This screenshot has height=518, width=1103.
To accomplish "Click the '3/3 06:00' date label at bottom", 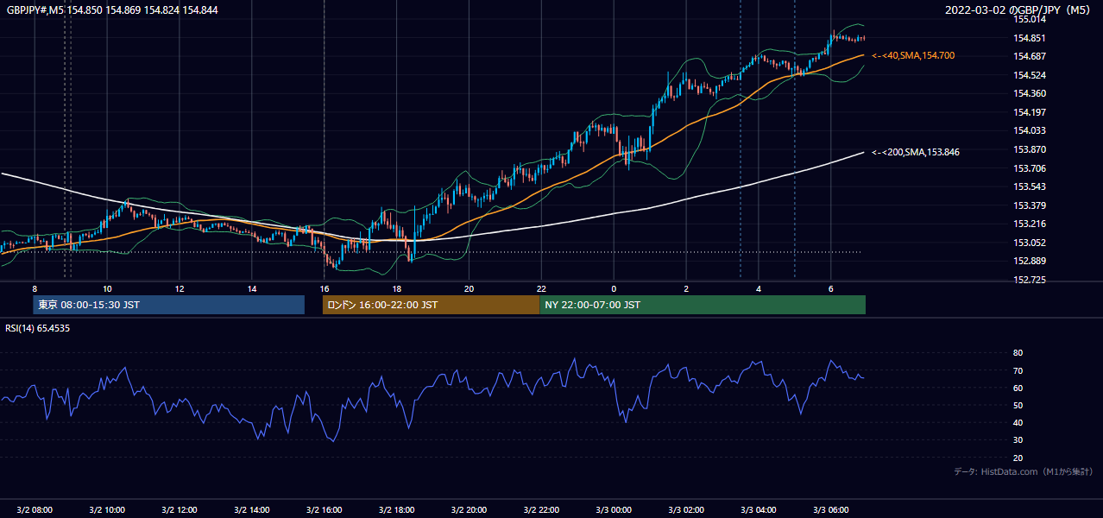I will click(x=831, y=510).
